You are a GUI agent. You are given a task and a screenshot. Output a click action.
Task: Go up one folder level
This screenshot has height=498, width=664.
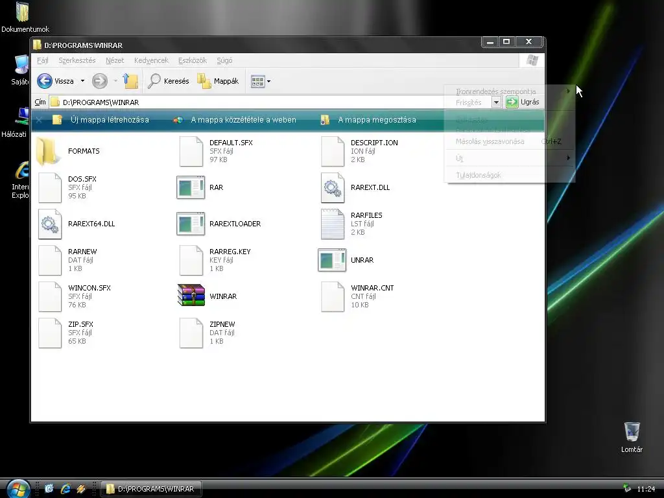[x=130, y=81]
